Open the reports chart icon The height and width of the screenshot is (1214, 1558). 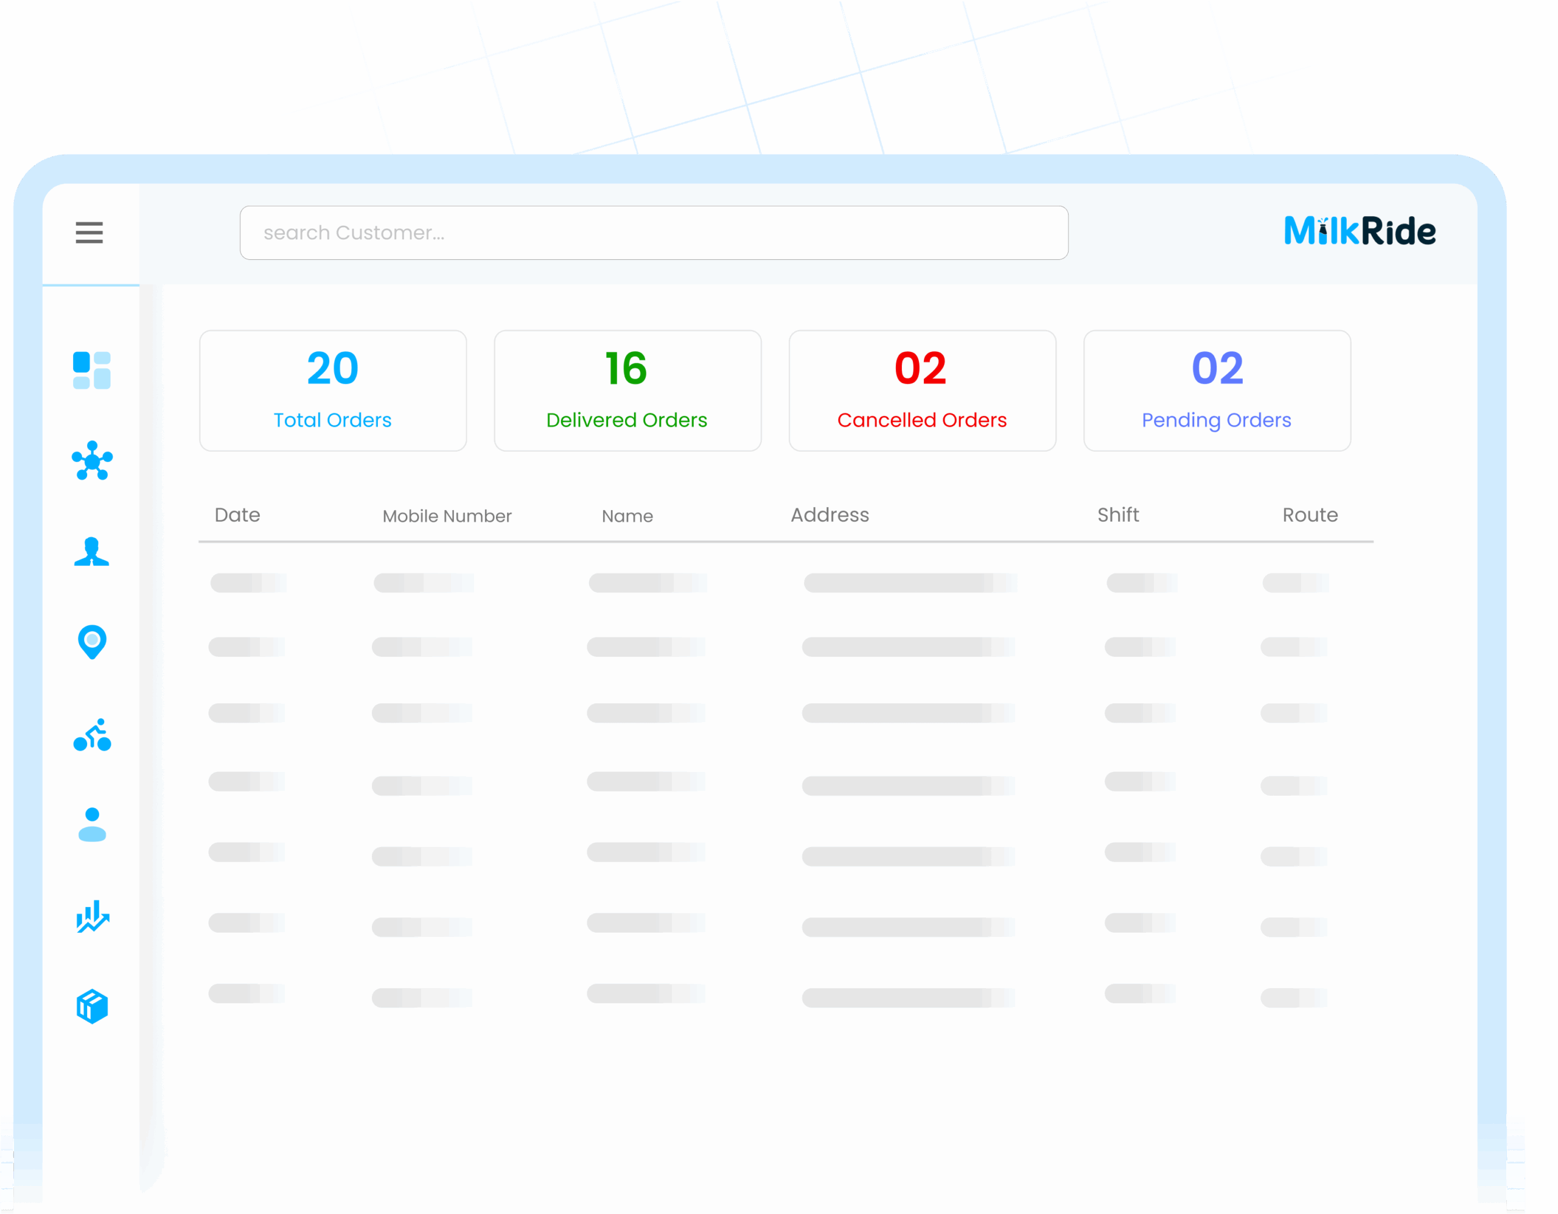pos(92,917)
